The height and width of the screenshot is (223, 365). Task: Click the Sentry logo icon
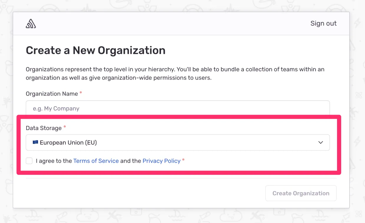(31, 23)
